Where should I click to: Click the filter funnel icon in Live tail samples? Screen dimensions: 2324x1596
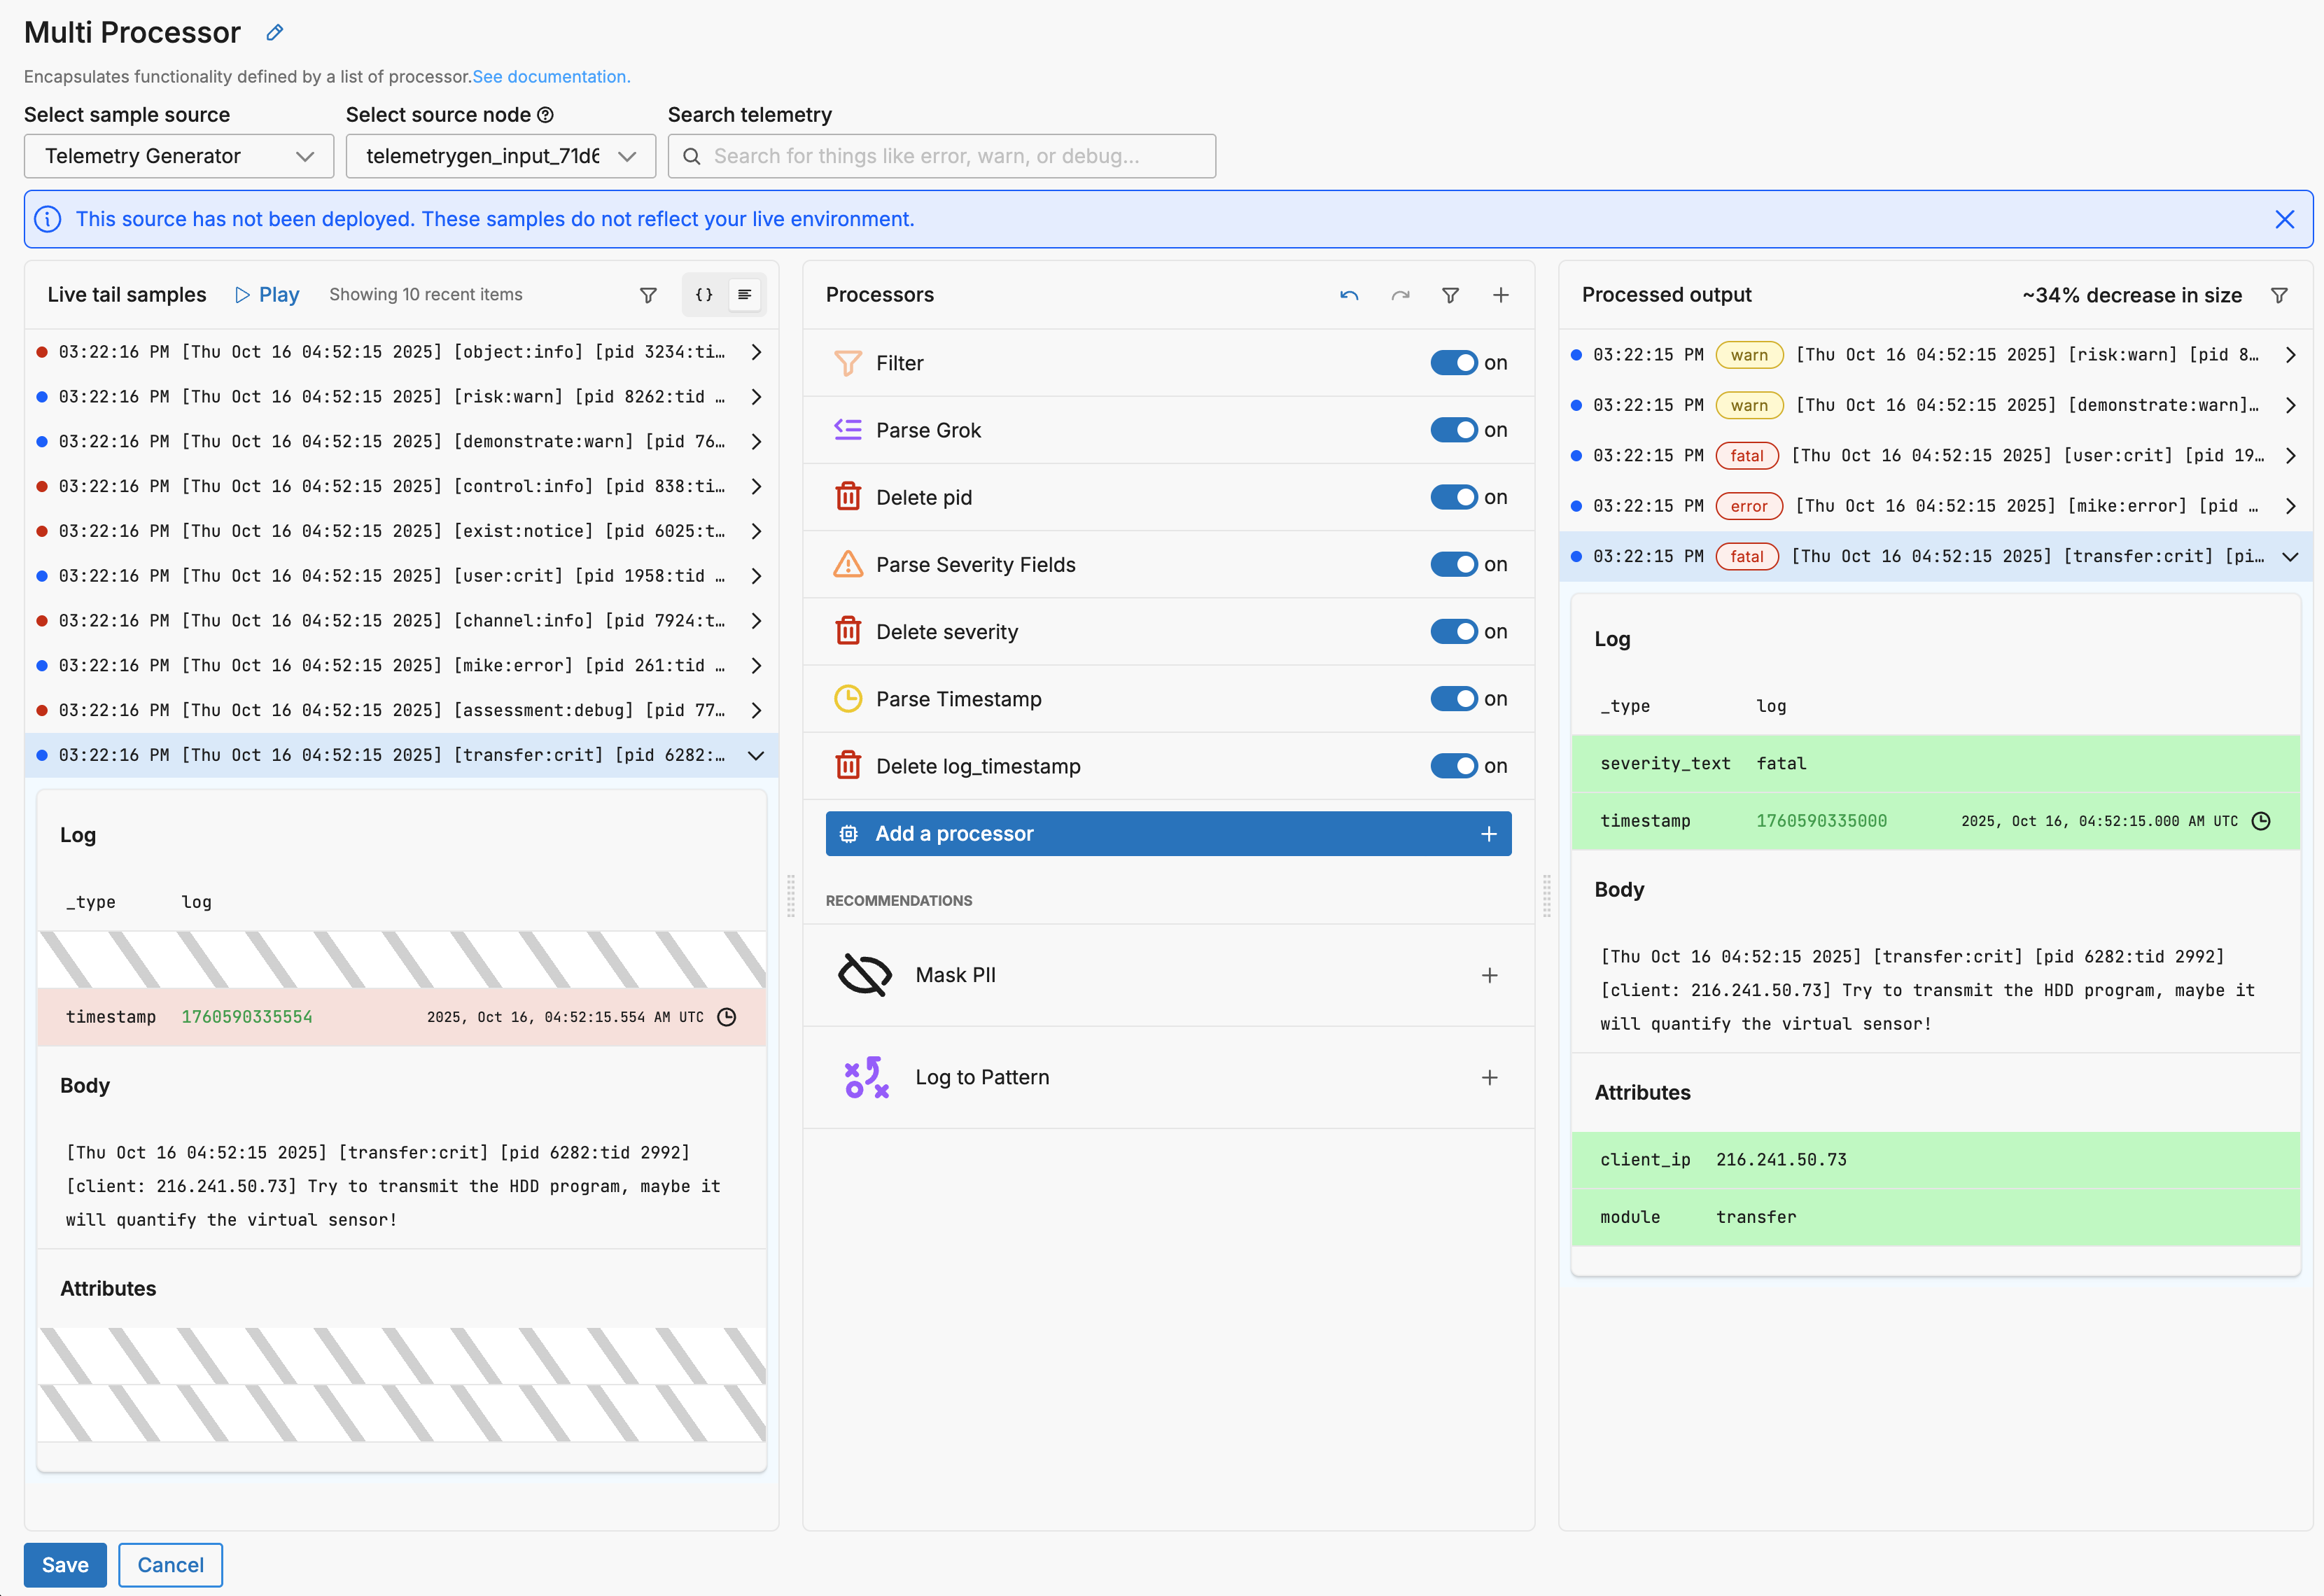[648, 295]
